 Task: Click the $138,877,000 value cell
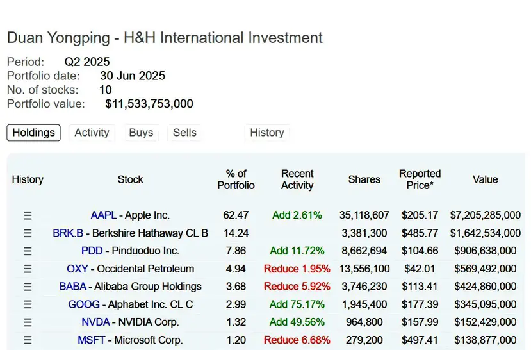pyautogui.click(x=486, y=340)
